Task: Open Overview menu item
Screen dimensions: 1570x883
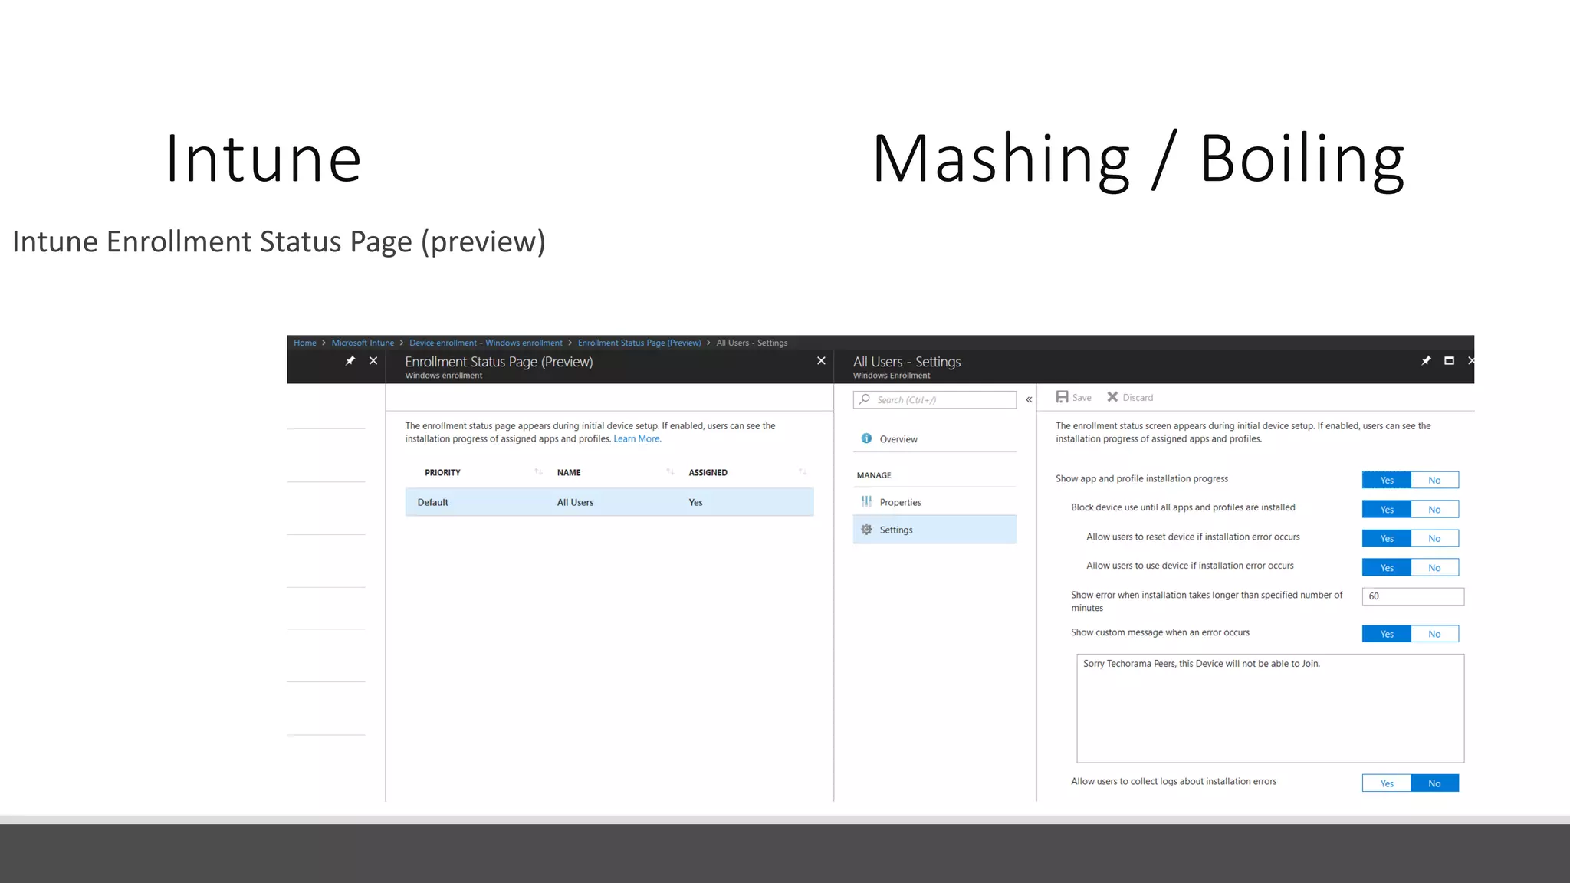Action: [x=934, y=438]
